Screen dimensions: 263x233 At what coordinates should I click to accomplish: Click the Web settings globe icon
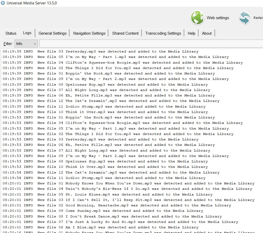(x=197, y=18)
